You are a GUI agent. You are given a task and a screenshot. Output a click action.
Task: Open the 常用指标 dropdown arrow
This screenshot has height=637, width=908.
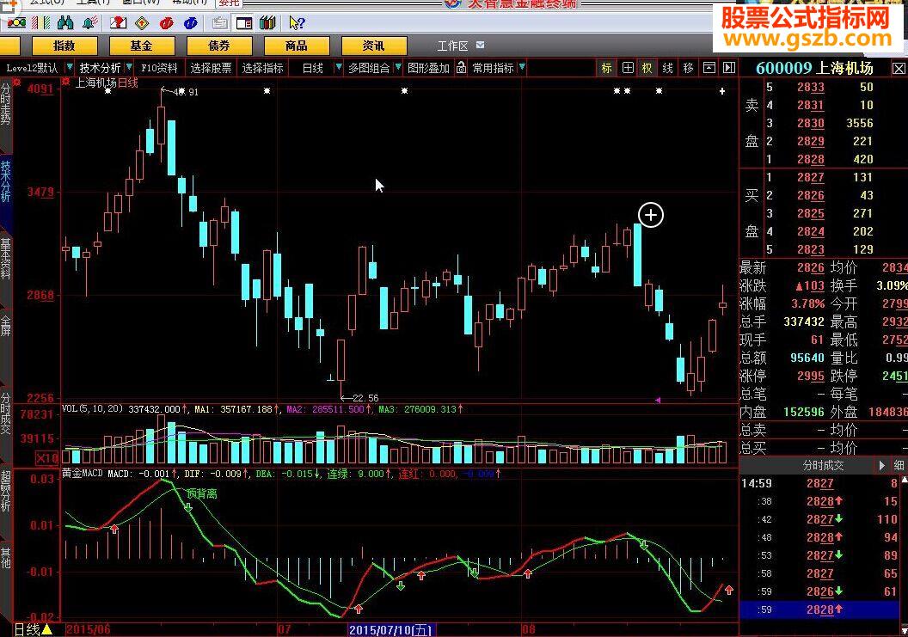[522, 68]
